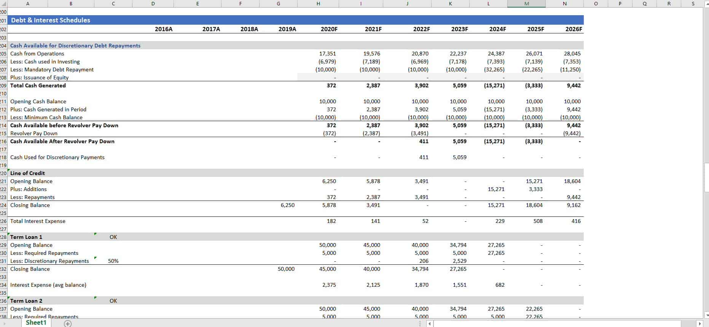Select column H header

coord(318,3)
